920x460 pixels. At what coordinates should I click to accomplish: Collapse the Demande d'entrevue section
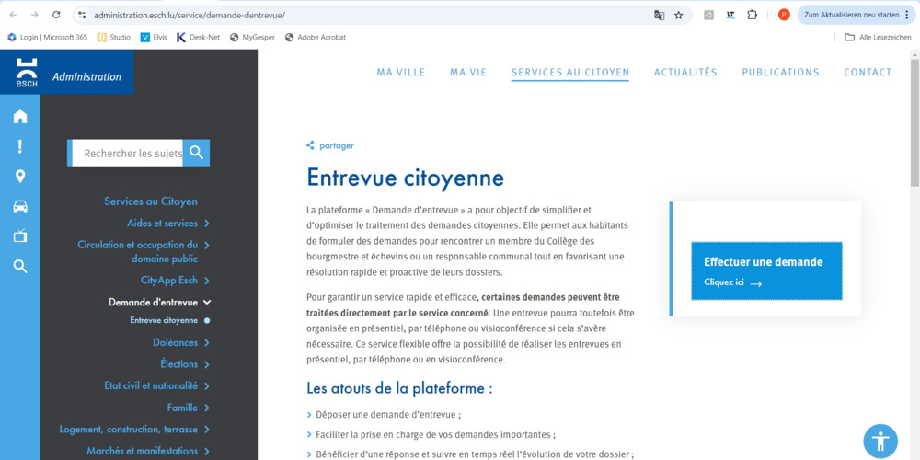point(207,303)
